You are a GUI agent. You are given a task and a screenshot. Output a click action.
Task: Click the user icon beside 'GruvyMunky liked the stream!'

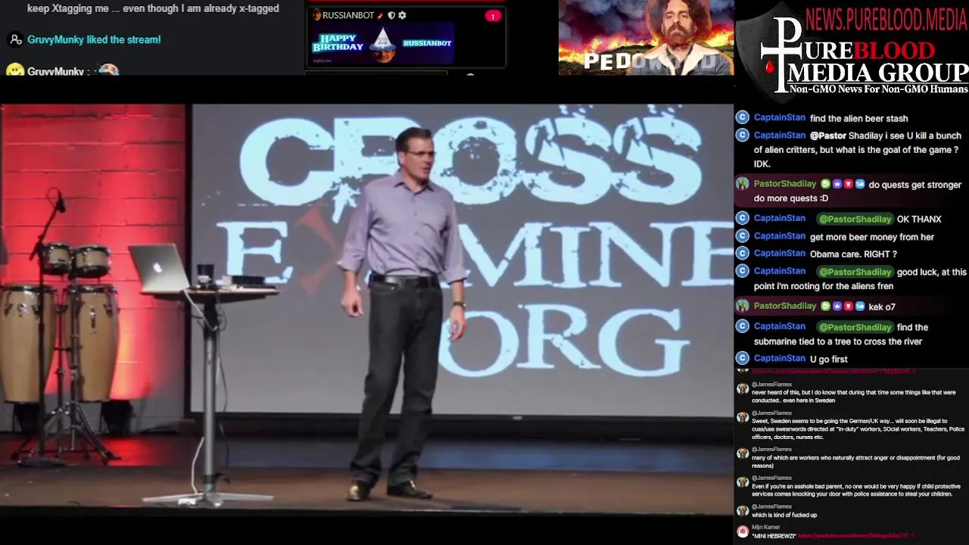coord(15,39)
